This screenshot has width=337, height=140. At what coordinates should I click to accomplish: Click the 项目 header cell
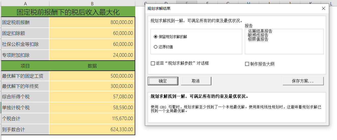click(25, 66)
